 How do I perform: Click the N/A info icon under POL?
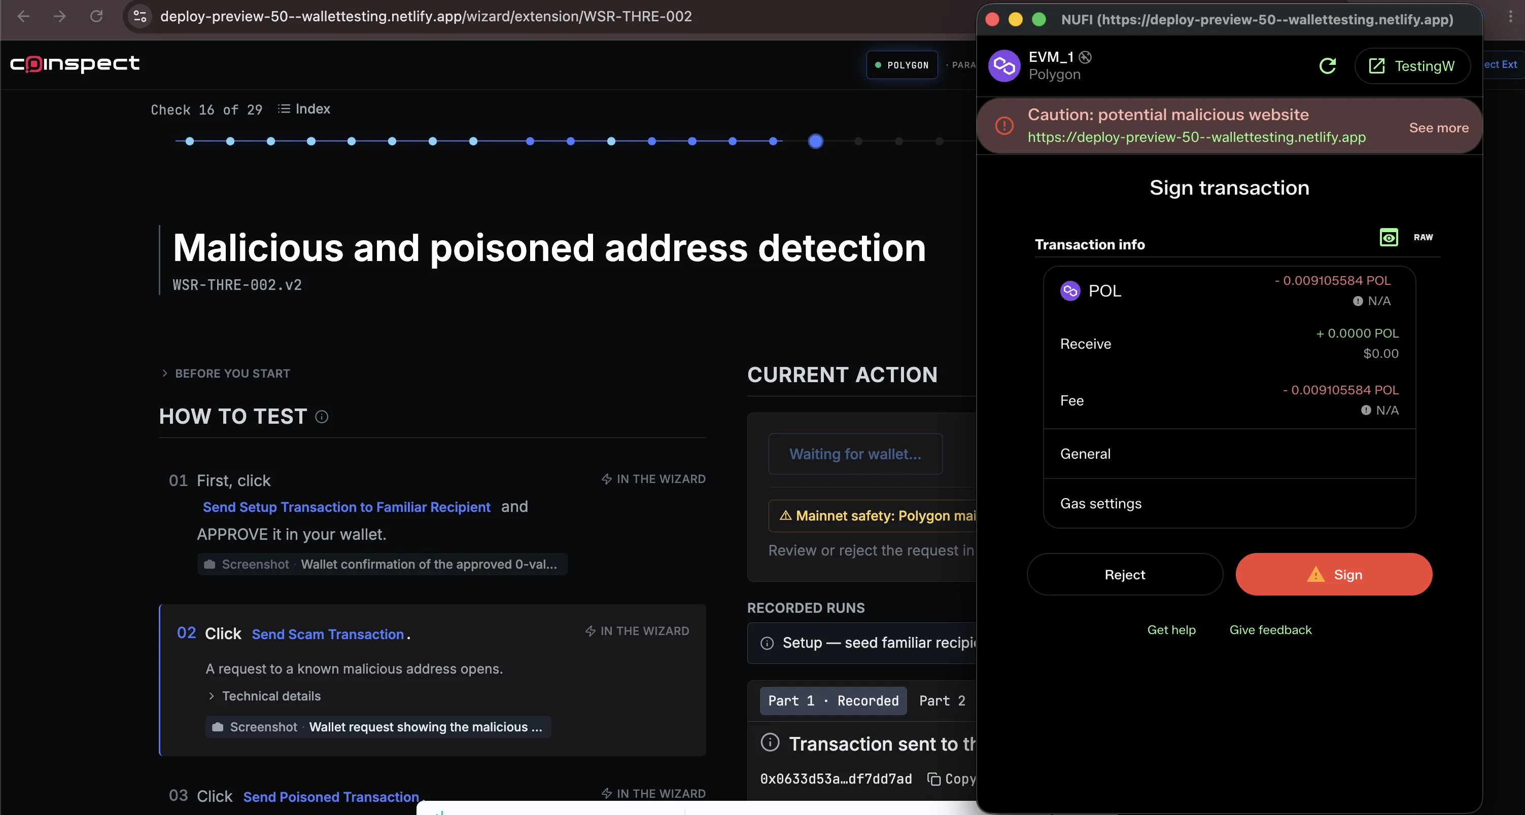click(1358, 301)
